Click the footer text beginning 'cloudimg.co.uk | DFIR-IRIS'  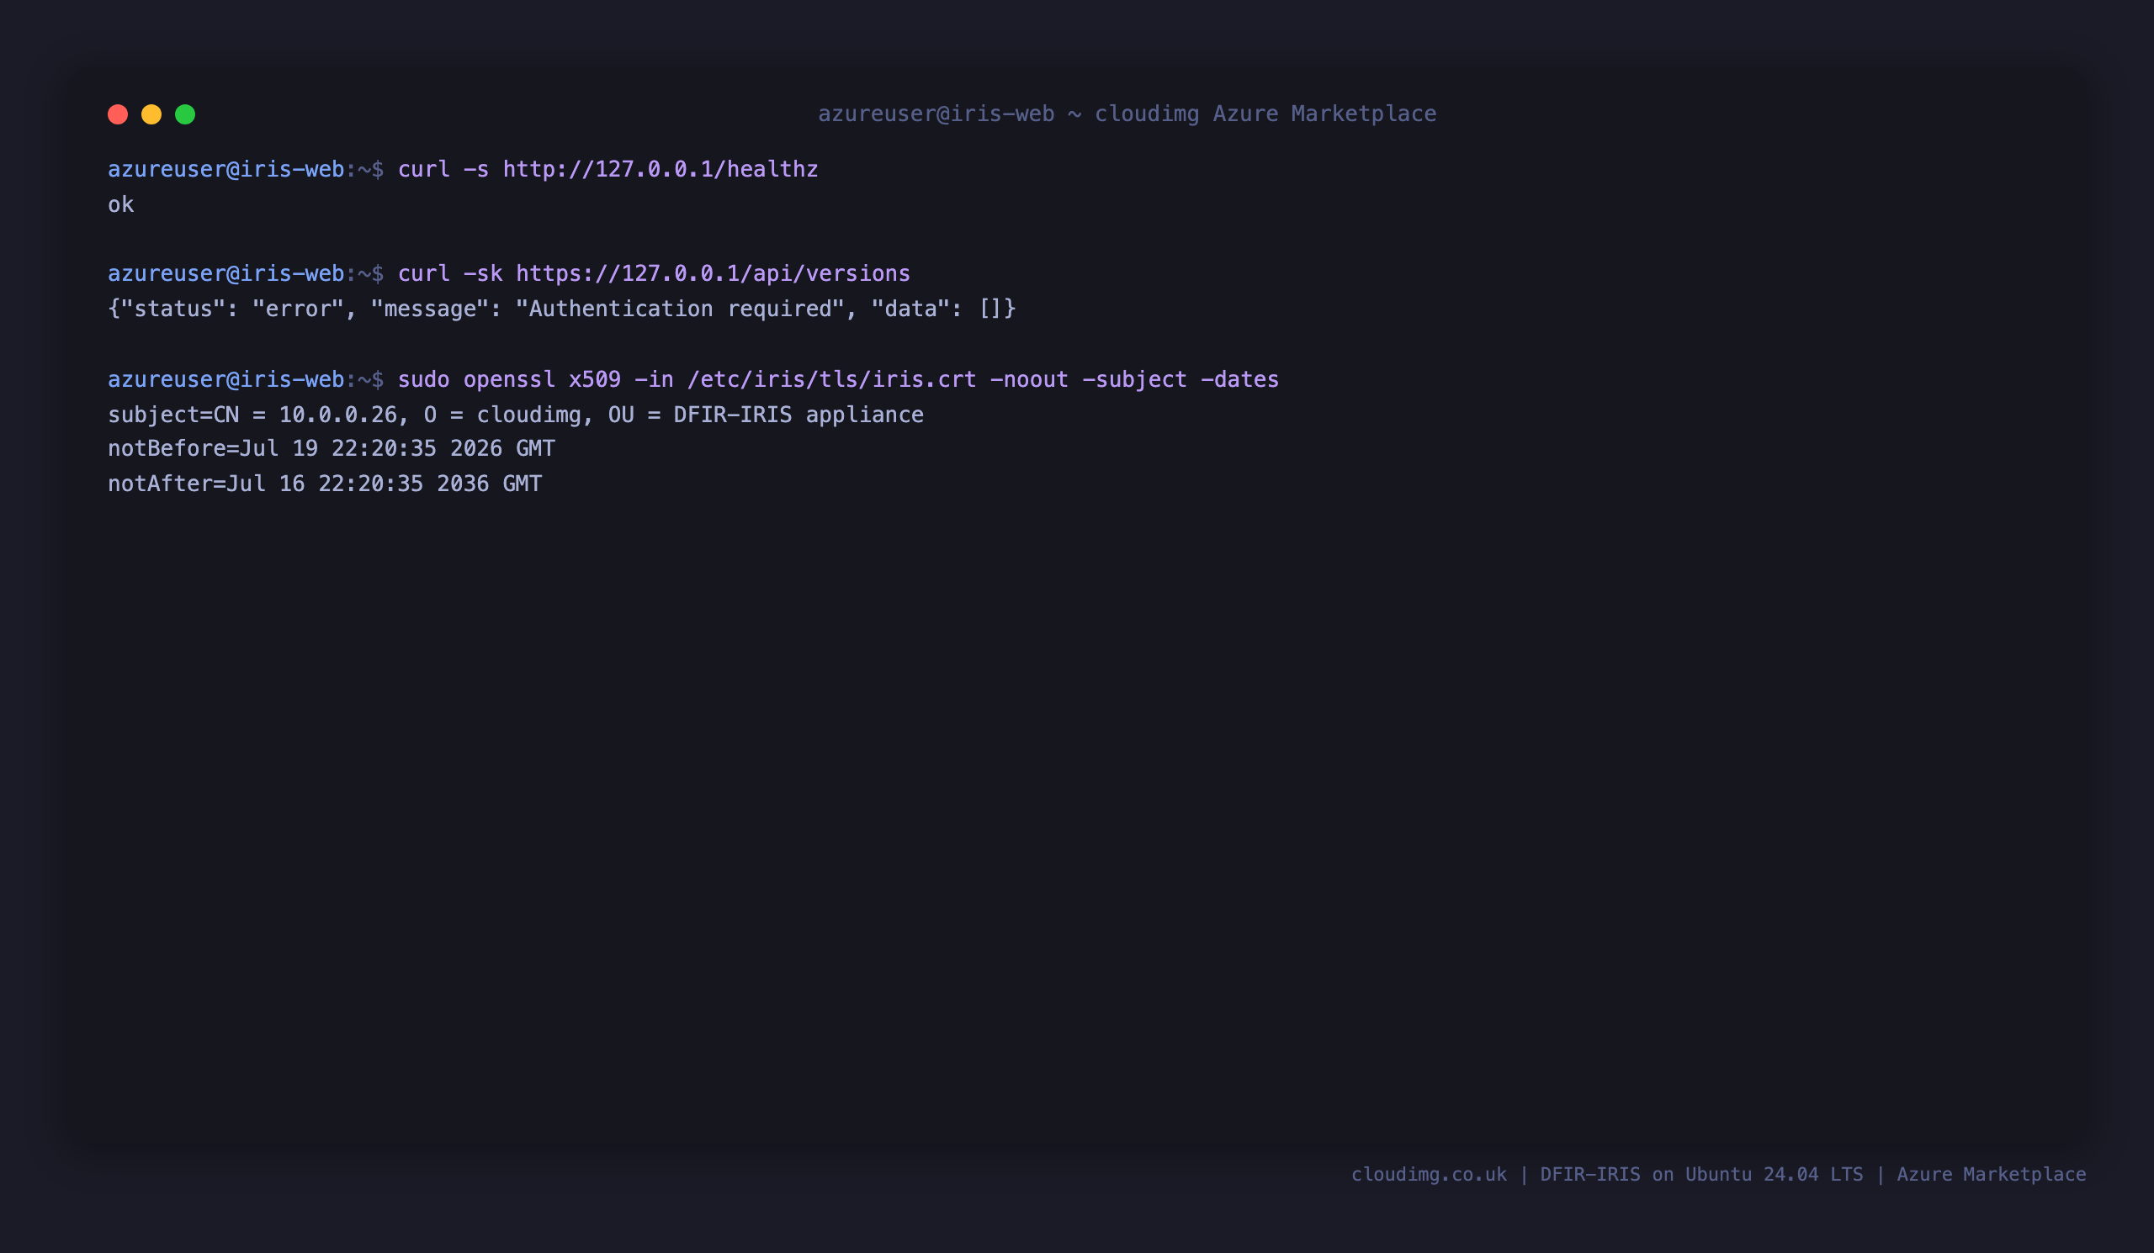click(1718, 1175)
